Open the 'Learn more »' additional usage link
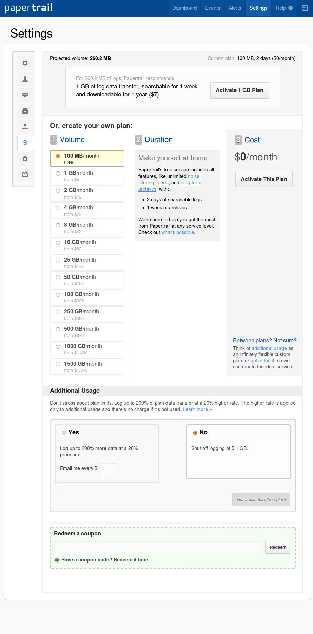The height and width of the screenshot is (634, 313). point(197,409)
